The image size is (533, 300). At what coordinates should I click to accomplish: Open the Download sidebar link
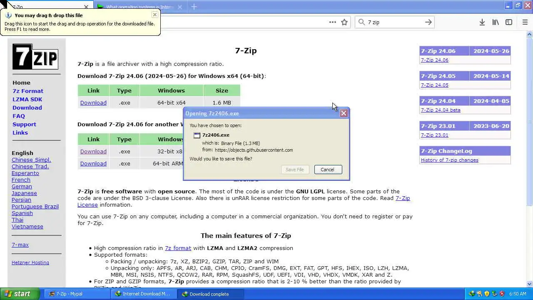pyautogui.click(x=27, y=107)
